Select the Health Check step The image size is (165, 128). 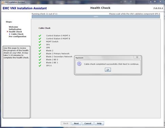point(15,31)
